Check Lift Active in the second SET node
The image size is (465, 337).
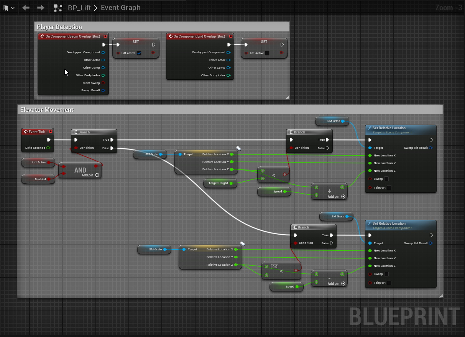pos(267,53)
